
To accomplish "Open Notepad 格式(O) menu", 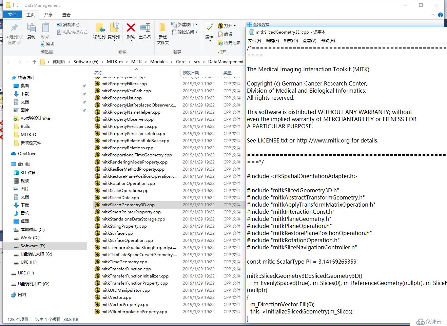I will tap(291, 41).
